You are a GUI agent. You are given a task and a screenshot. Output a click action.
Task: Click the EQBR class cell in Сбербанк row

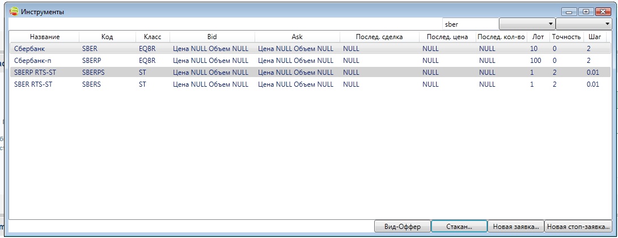pos(147,49)
